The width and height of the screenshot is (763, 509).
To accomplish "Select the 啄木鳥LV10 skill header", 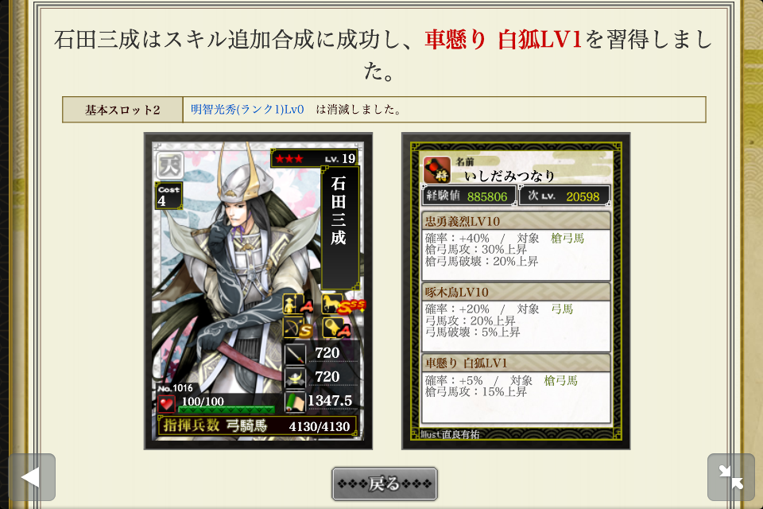I will click(x=516, y=292).
